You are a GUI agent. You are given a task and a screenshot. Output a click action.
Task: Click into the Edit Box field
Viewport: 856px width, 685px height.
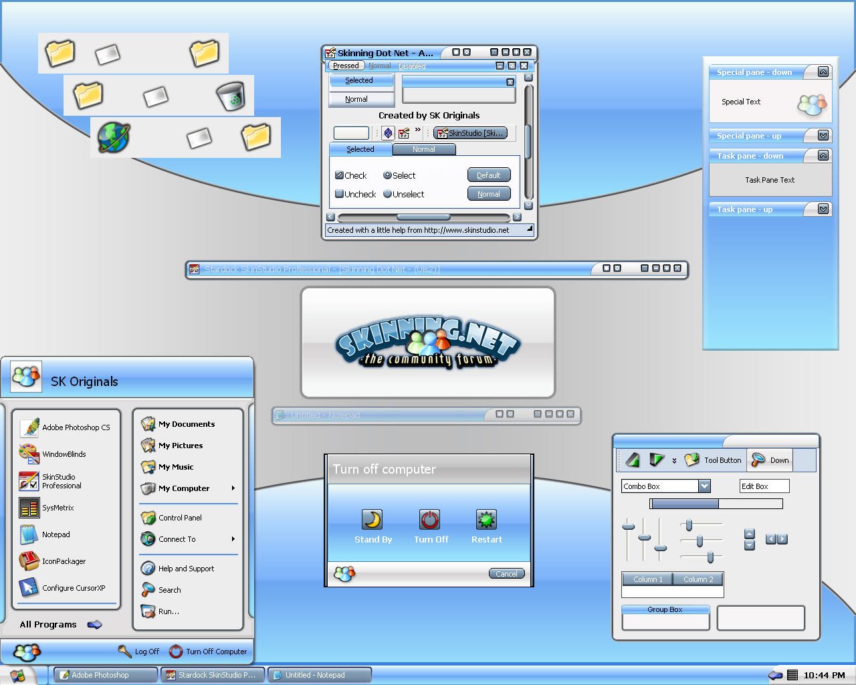764,486
